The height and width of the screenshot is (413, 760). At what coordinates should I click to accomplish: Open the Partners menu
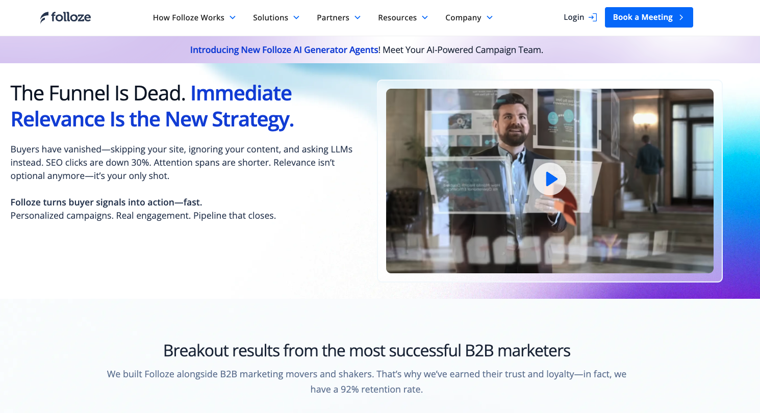click(339, 17)
